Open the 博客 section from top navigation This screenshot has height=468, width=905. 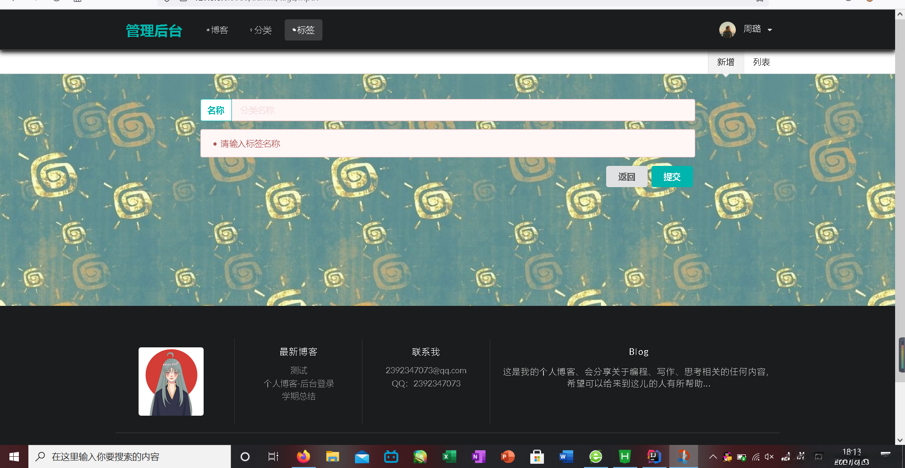(x=218, y=30)
